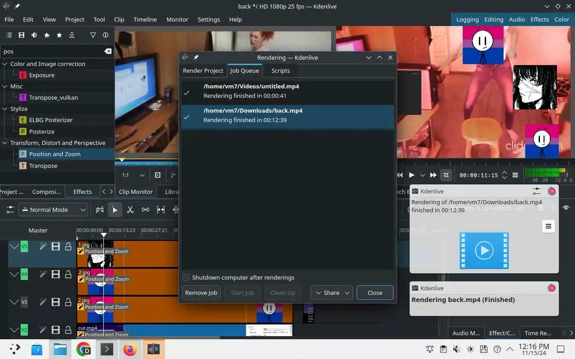Viewport: 575px width, 359px height.
Task: Click rewind in Project Monitor
Action: point(400,175)
